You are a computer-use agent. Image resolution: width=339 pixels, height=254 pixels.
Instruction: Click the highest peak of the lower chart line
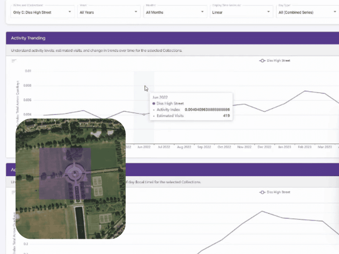pos(263,211)
